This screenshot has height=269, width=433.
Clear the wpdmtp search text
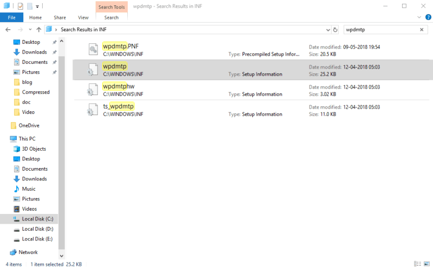422,30
